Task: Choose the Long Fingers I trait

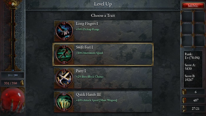Action: click(x=103, y=31)
